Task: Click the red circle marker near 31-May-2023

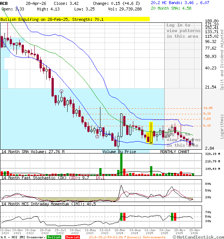Action: (x=97, y=136)
